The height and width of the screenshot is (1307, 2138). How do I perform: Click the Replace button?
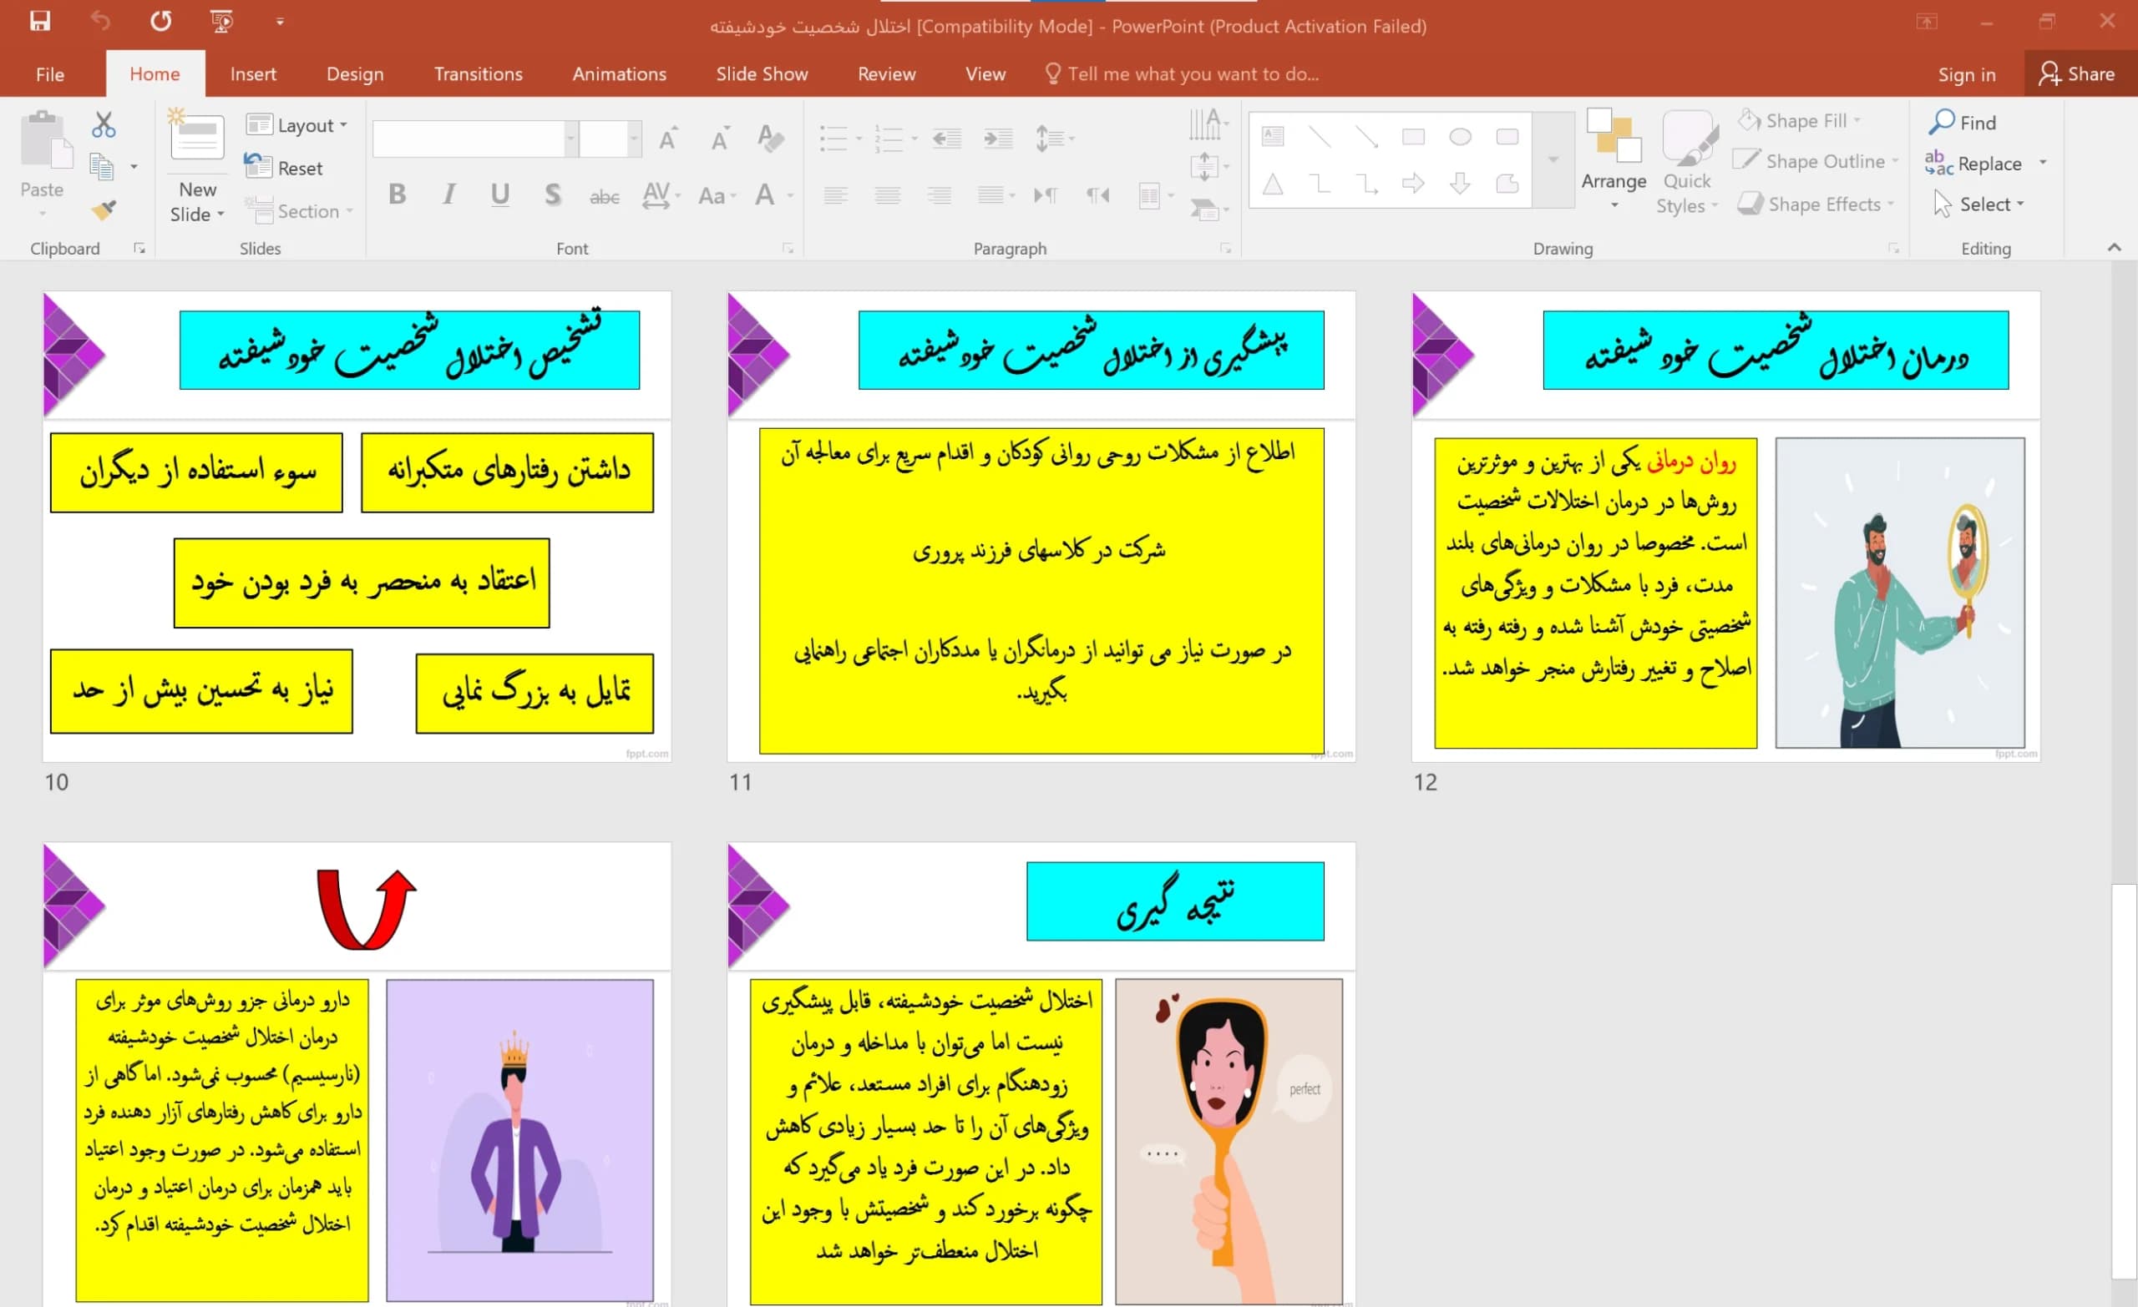tap(1973, 163)
